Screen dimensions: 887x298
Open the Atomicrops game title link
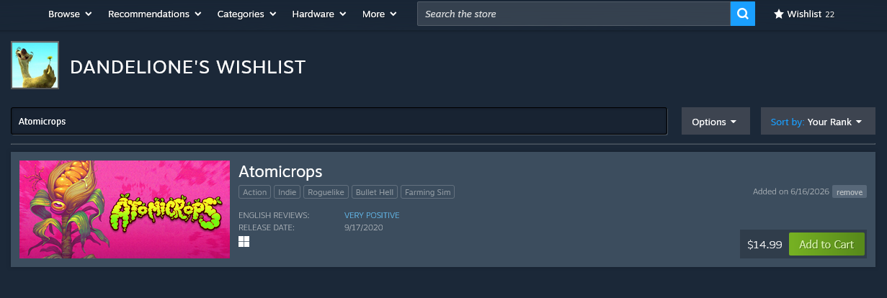(280, 171)
